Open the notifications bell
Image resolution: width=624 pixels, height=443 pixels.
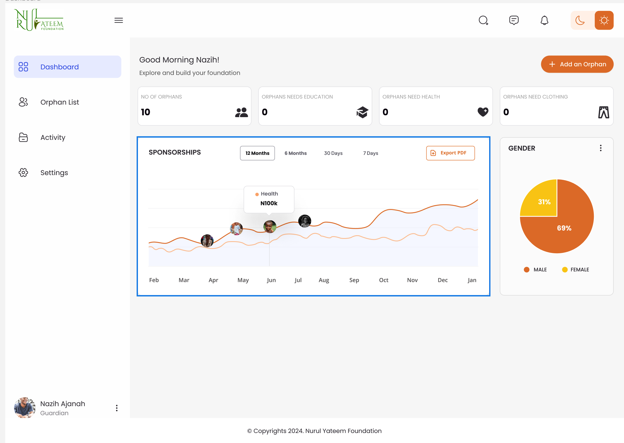click(x=544, y=21)
